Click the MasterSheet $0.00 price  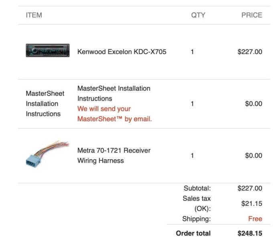tap(254, 104)
